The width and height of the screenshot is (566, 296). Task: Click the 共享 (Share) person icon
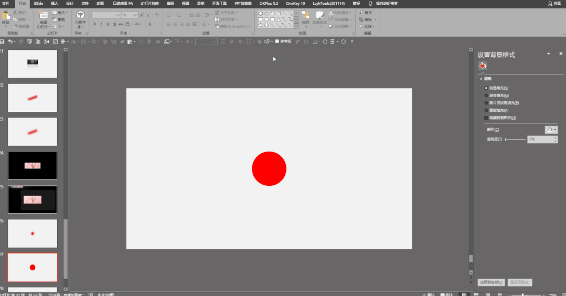[550, 4]
